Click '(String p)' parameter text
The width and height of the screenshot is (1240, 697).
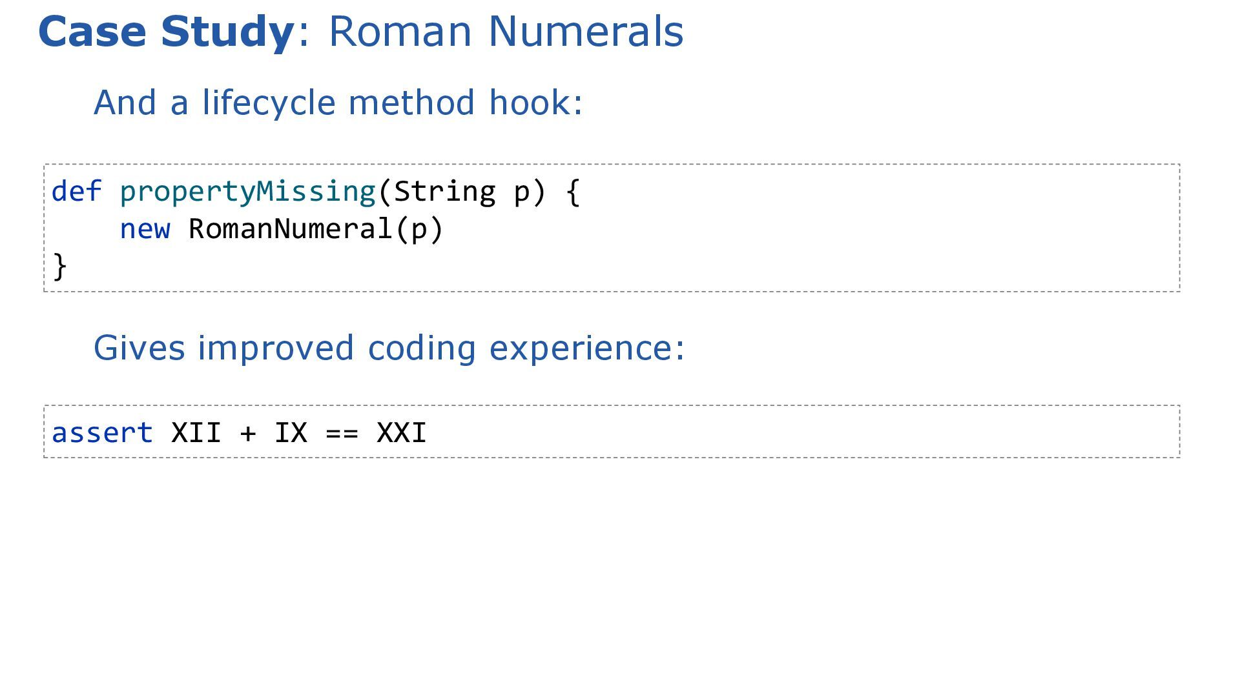[x=462, y=192]
